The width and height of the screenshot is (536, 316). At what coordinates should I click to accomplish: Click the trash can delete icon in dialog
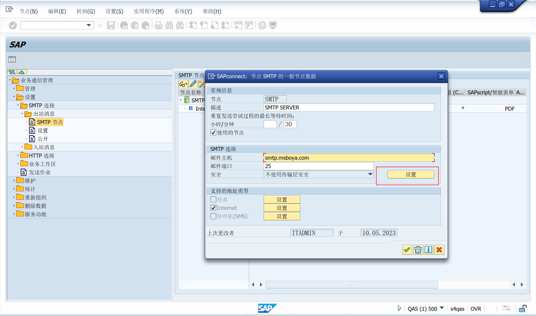[x=418, y=250]
